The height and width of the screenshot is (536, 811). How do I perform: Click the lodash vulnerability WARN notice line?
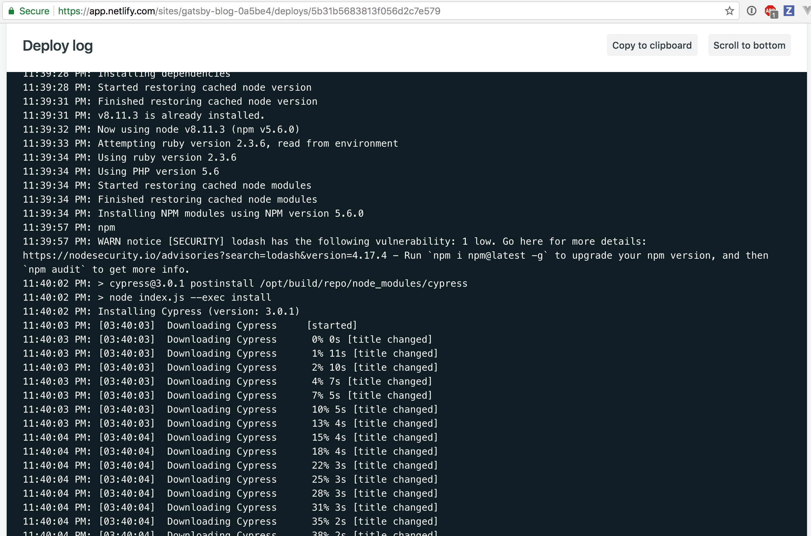[x=334, y=241]
